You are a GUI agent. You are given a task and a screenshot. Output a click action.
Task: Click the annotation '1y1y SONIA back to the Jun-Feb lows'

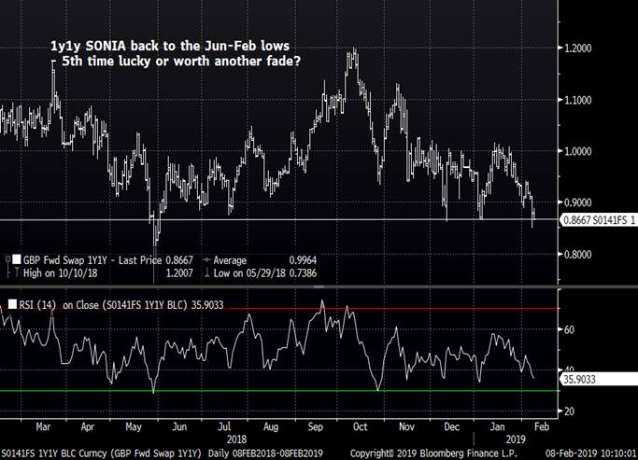tap(170, 46)
